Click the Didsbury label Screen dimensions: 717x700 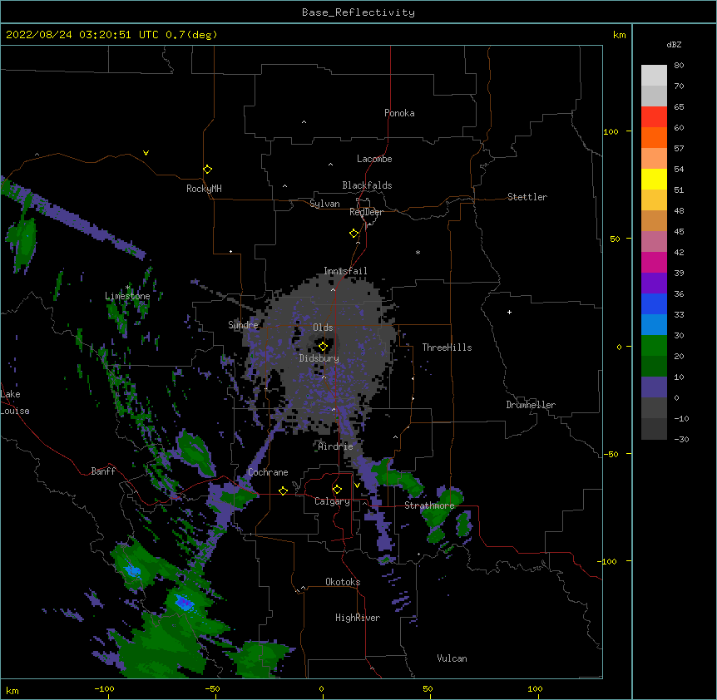(x=319, y=358)
